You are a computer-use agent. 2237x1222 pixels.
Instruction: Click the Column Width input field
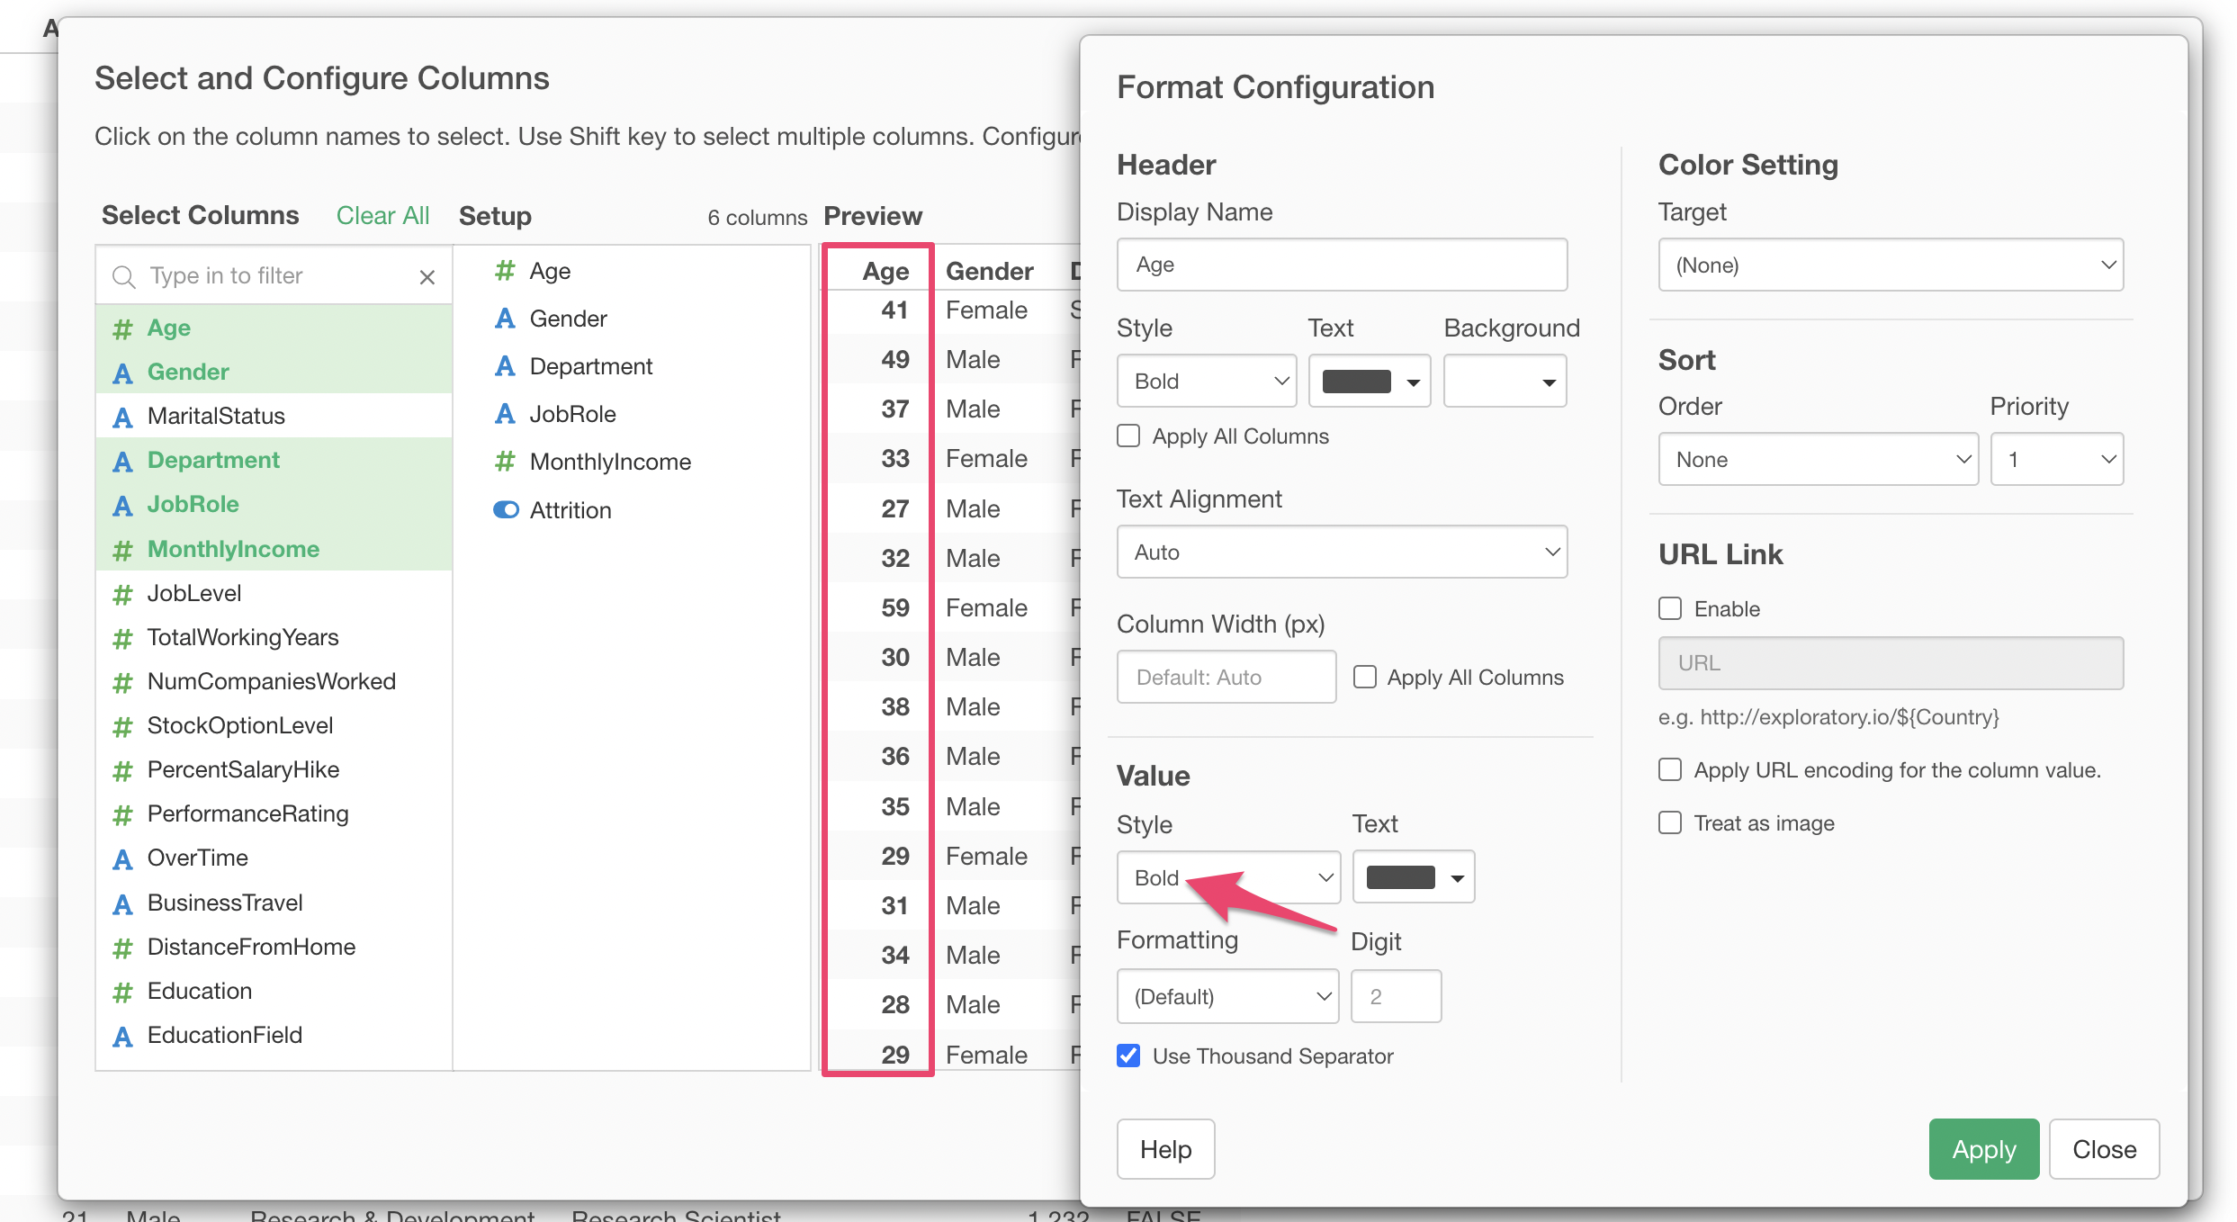point(1226,677)
